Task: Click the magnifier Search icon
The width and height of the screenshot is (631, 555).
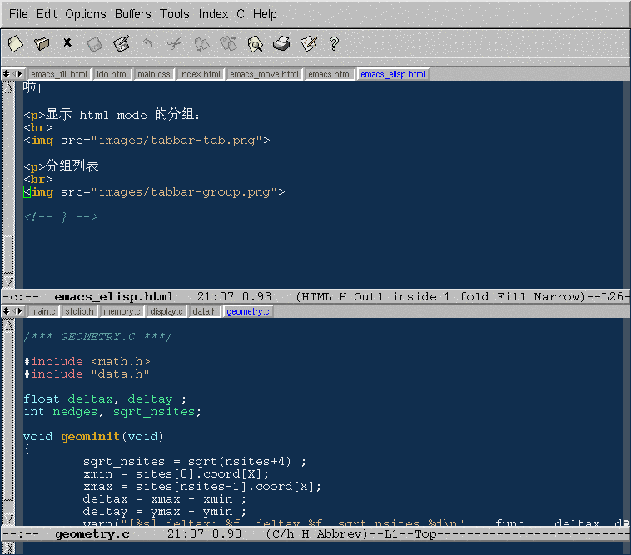Action: point(255,42)
